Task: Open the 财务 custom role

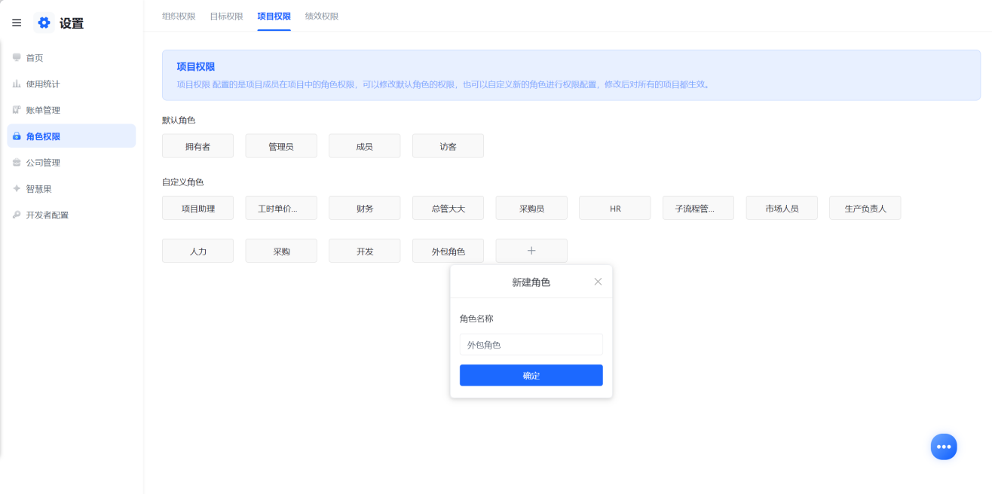Action: pyautogui.click(x=365, y=208)
